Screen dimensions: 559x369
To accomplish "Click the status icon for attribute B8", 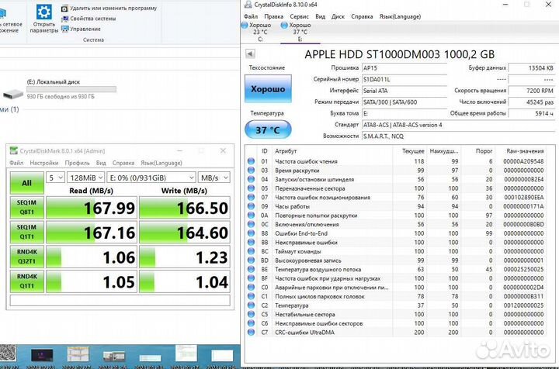I will (x=251, y=233).
